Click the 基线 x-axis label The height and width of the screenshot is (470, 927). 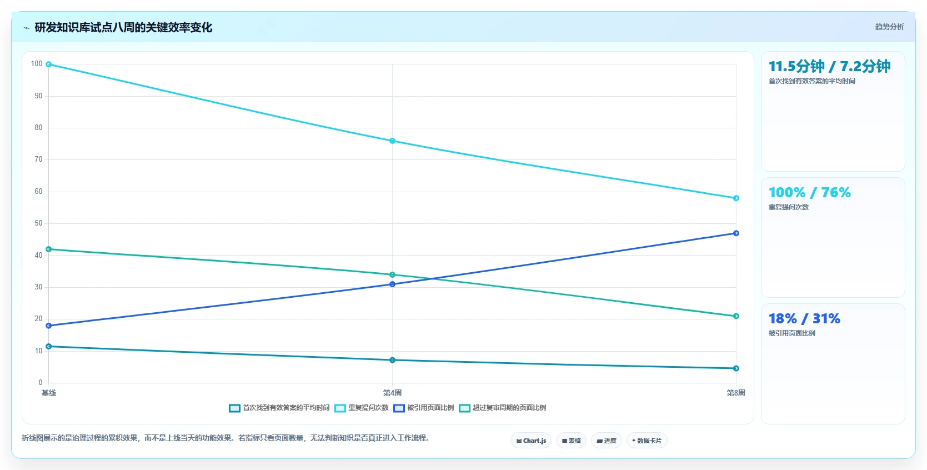coord(49,393)
